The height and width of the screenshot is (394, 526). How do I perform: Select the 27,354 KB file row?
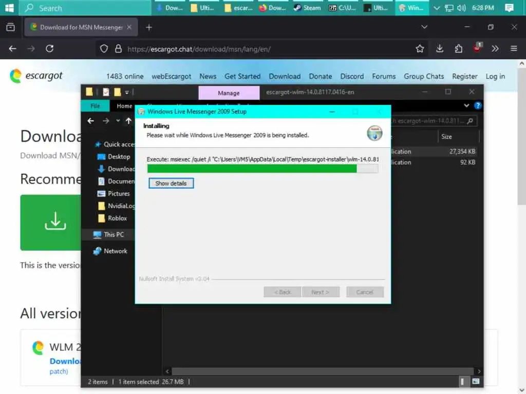point(435,151)
